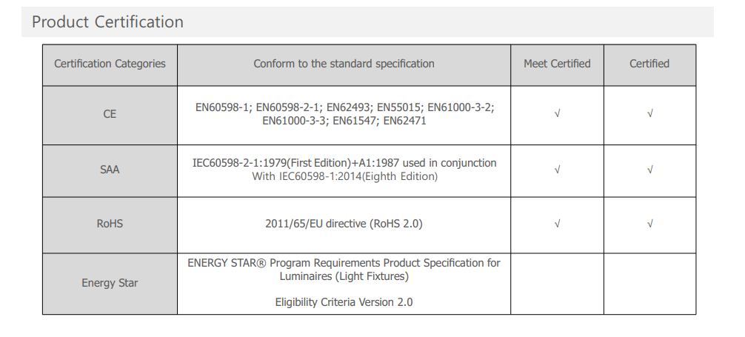Click the EN60598-1 standards list text
745x337 pixels.
[x=344, y=114]
